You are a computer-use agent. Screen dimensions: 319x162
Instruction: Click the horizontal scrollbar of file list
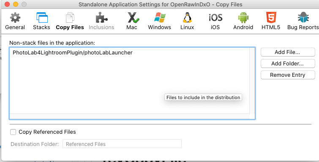pyautogui.click(x=130, y=116)
